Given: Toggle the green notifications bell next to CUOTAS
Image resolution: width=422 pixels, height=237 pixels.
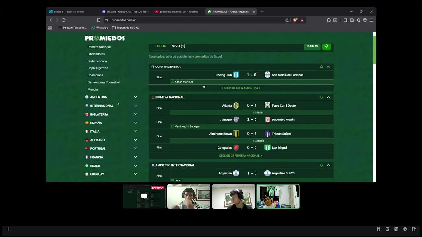Looking at the screenshot, I should point(327,46).
